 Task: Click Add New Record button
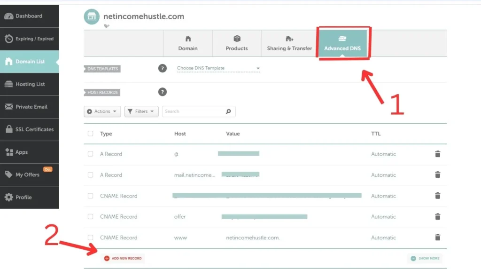click(x=123, y=258)
